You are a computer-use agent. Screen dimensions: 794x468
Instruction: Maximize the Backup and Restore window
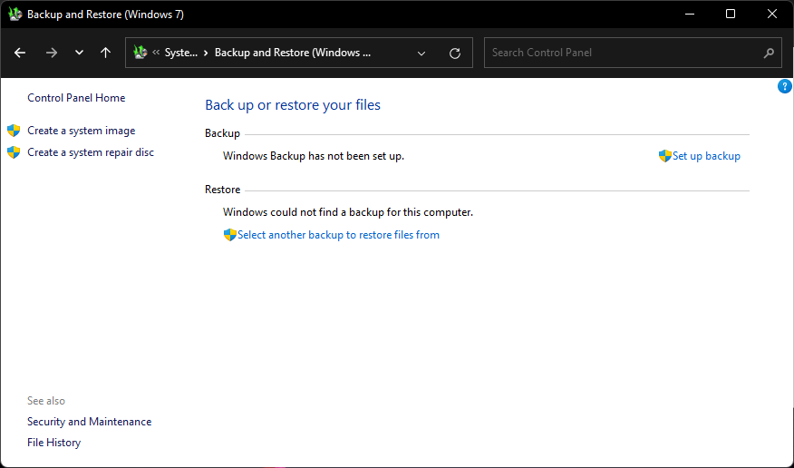coord(731,15)
